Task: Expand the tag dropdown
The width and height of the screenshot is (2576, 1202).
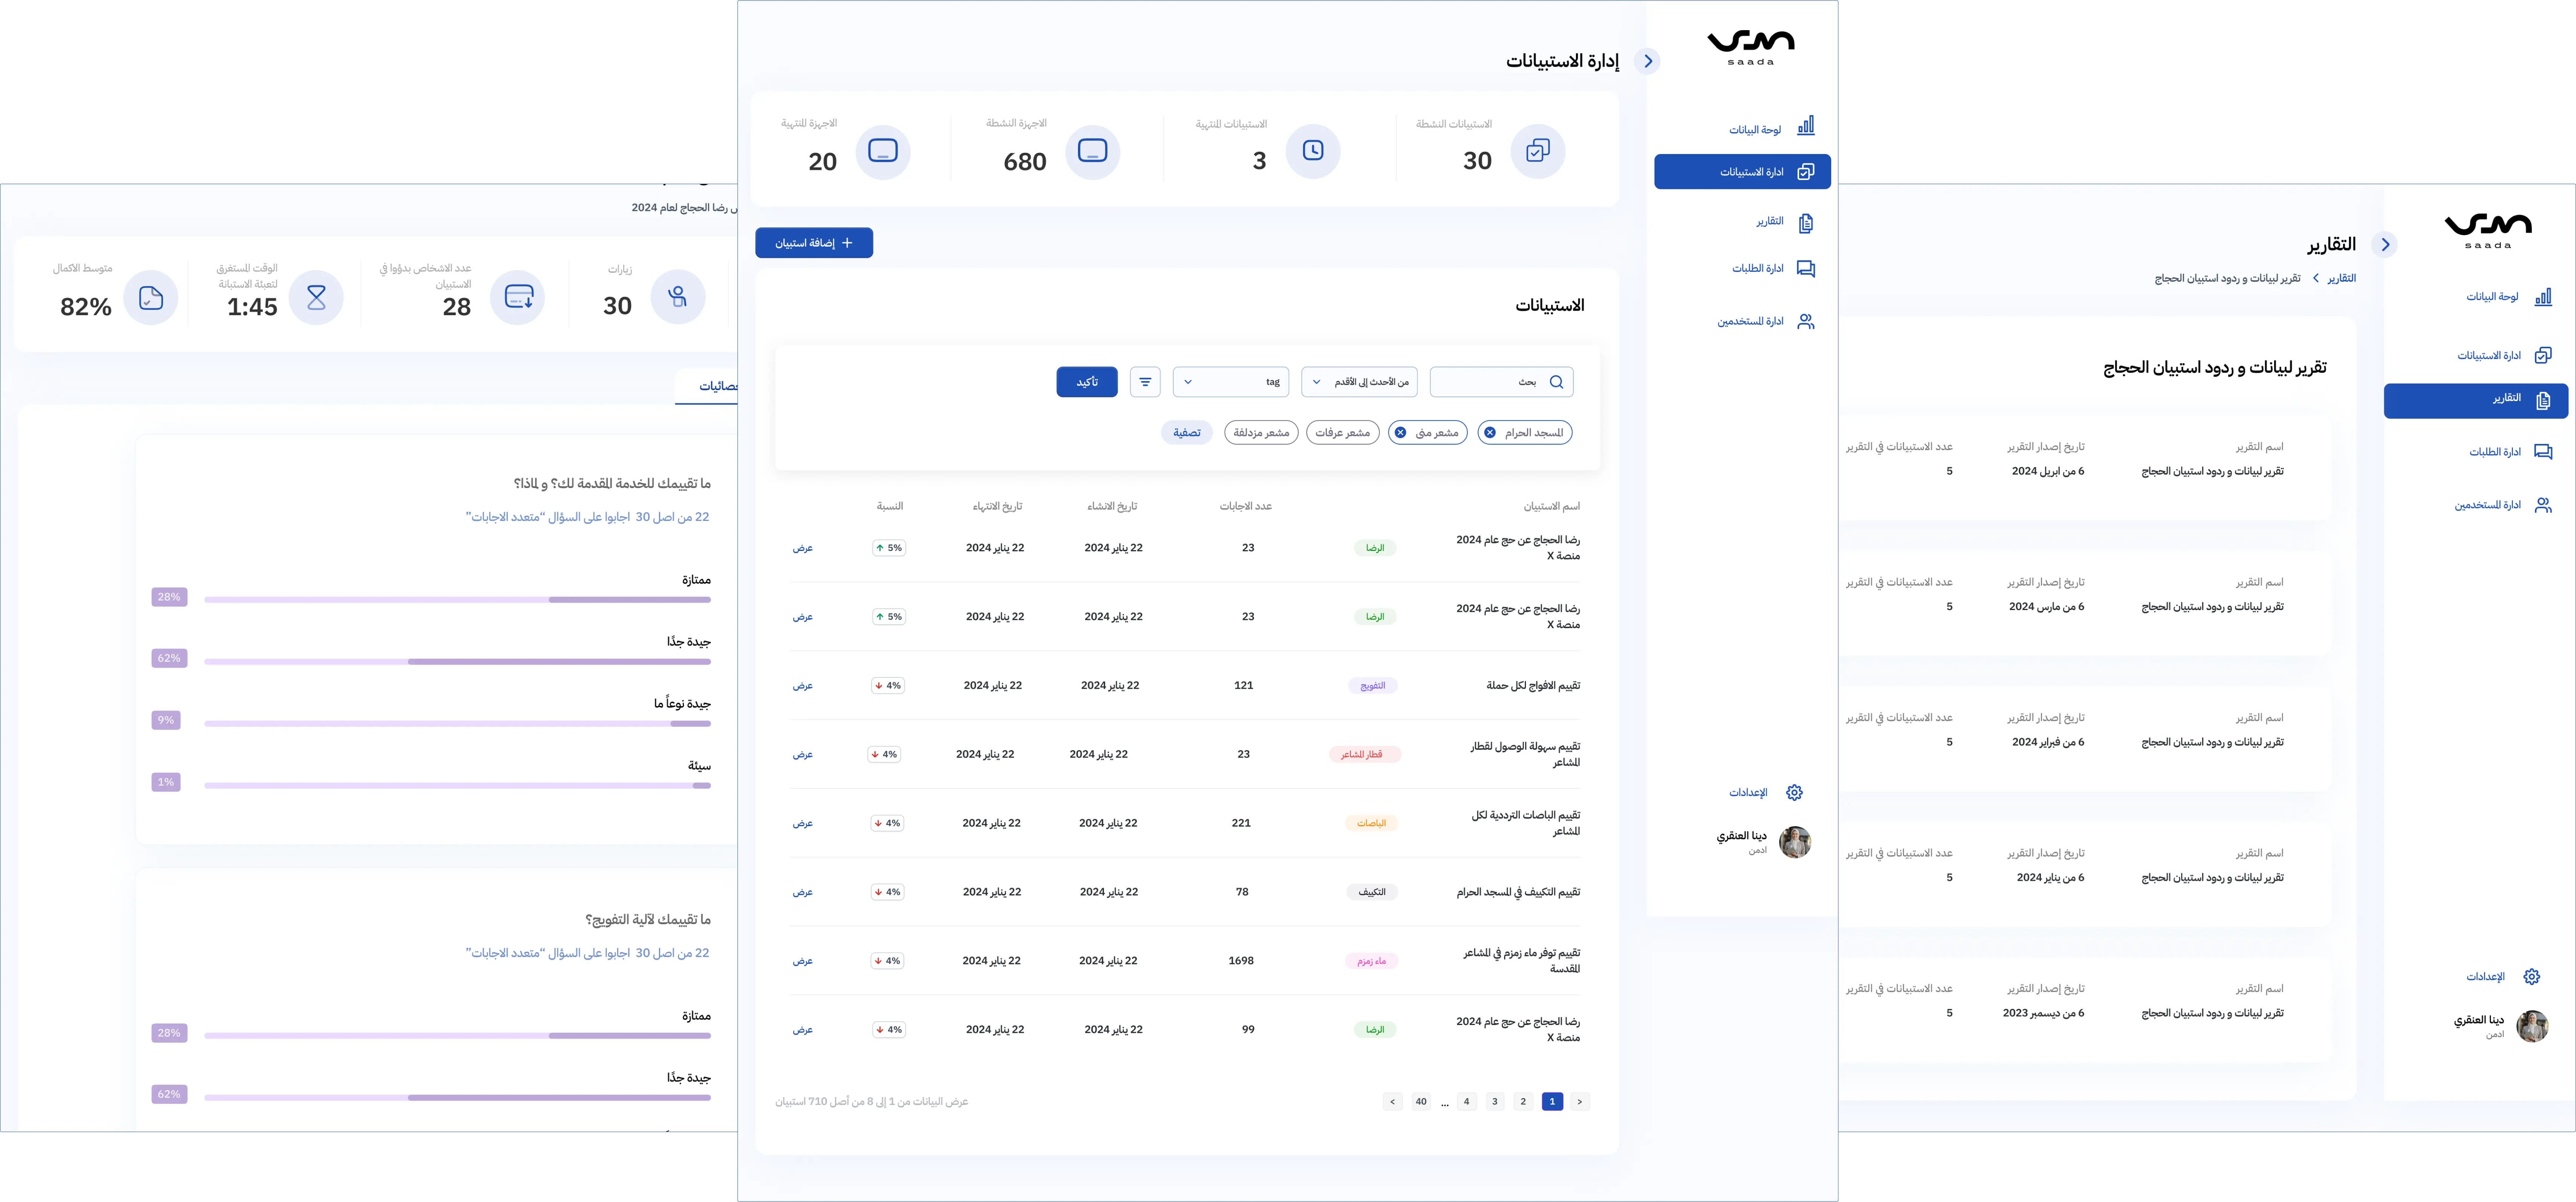Action: click(1230, 382)
